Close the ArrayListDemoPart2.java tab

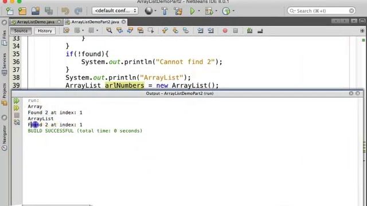pos(124,22)
